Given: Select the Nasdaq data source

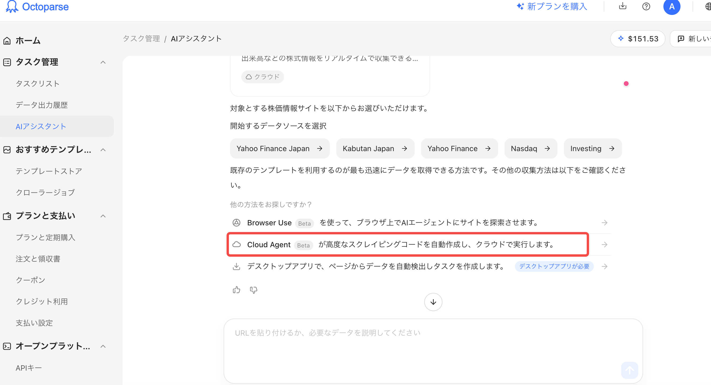Looking at the screenshot, I should pyautogui.click(x=531, y=148).
